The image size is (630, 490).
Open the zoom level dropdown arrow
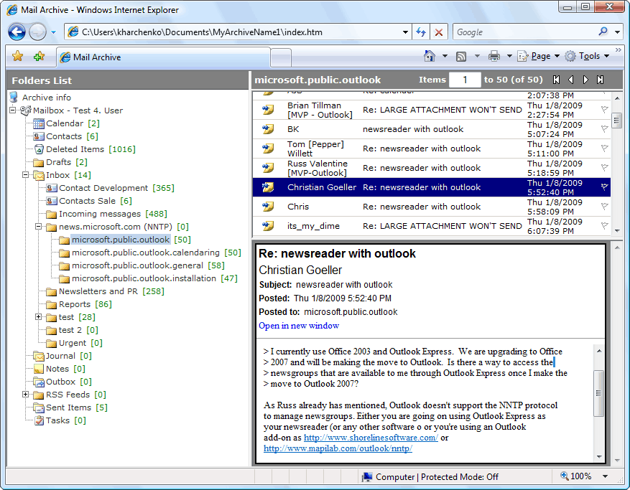pyautogui.click(x=605, y=476)
